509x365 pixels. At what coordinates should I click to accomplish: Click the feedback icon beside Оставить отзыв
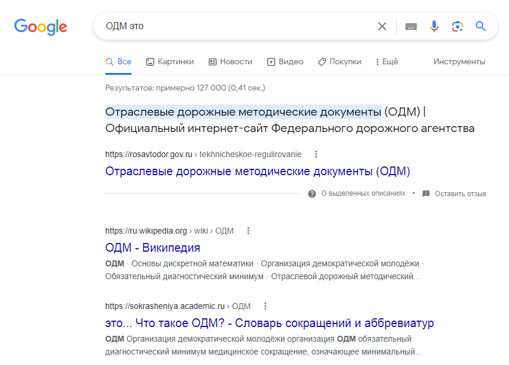426,194
